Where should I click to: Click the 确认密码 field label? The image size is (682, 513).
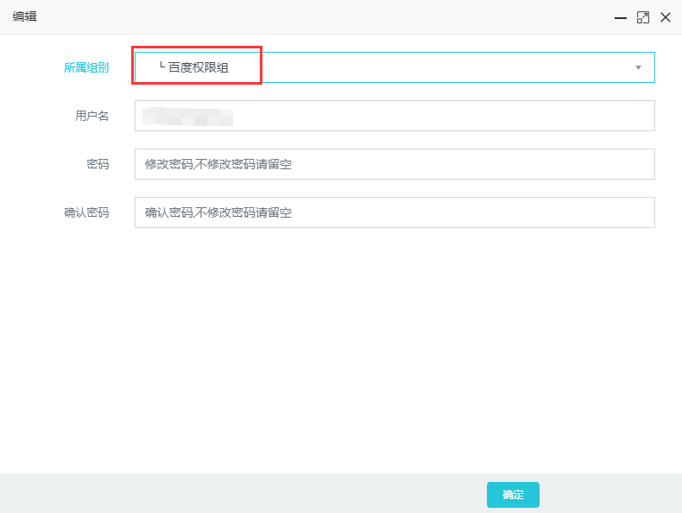pyautogui.click(x=86, y=212)
